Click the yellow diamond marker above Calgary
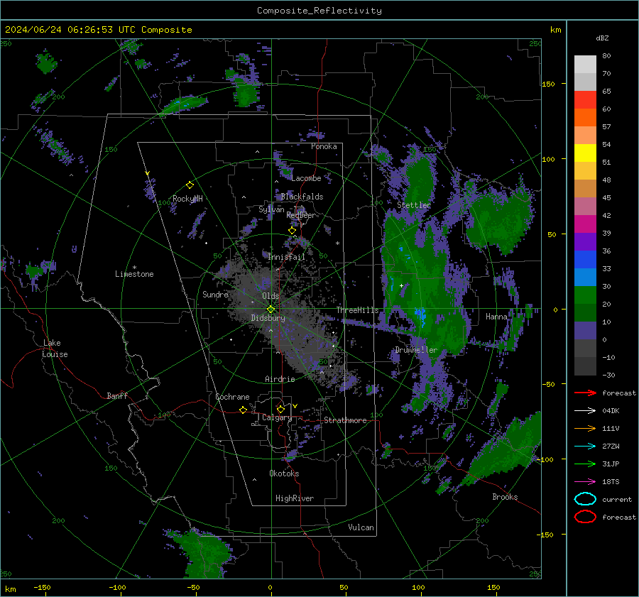Viewport: 639px width, 597px height. pyautogui.click(x=280, y=409)
